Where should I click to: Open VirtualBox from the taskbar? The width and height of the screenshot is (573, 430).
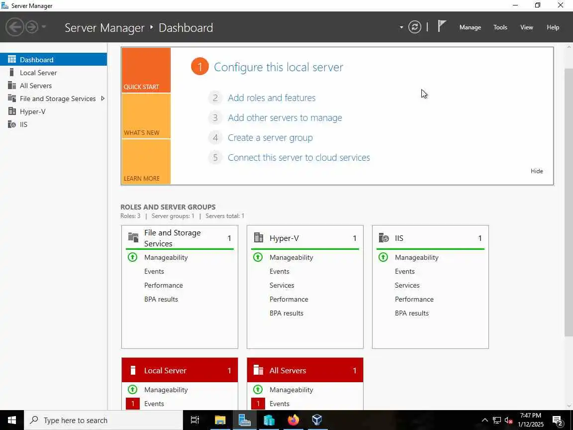(317, 420)
